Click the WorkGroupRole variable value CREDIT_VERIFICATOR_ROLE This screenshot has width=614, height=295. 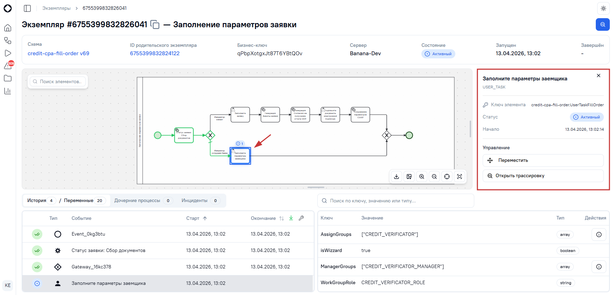coord(393,282)
